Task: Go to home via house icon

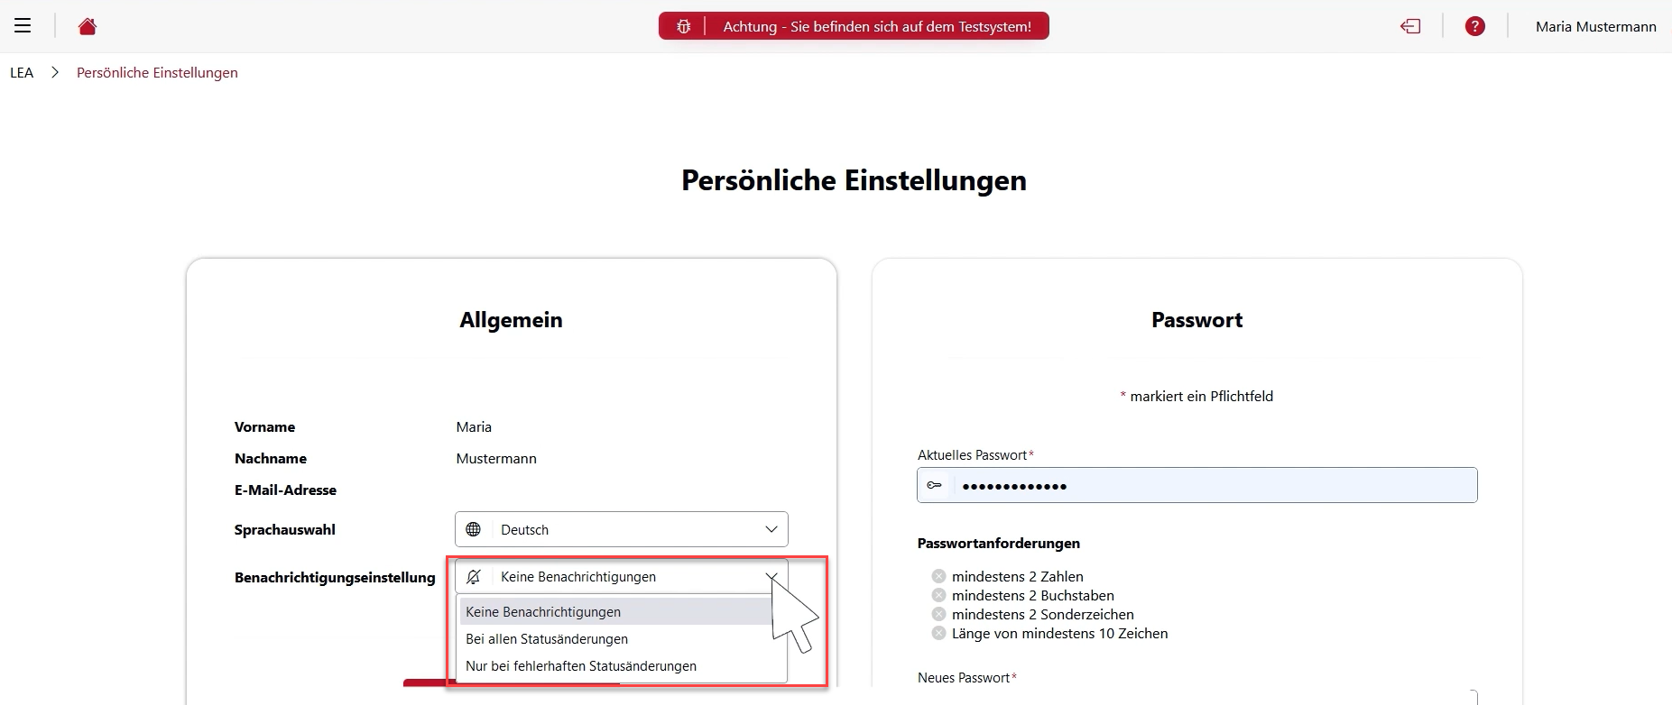Action: point(88,26)
